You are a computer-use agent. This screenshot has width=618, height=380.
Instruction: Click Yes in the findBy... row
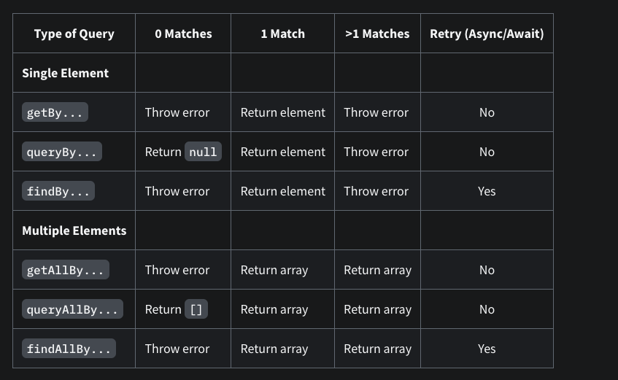click(x=487, y=191)
